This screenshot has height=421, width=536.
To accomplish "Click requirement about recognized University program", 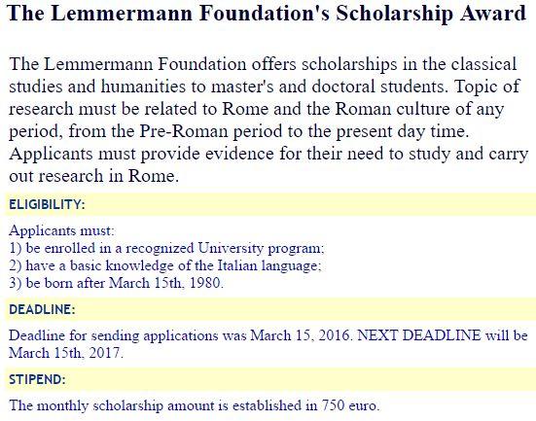I will point(166,248).
